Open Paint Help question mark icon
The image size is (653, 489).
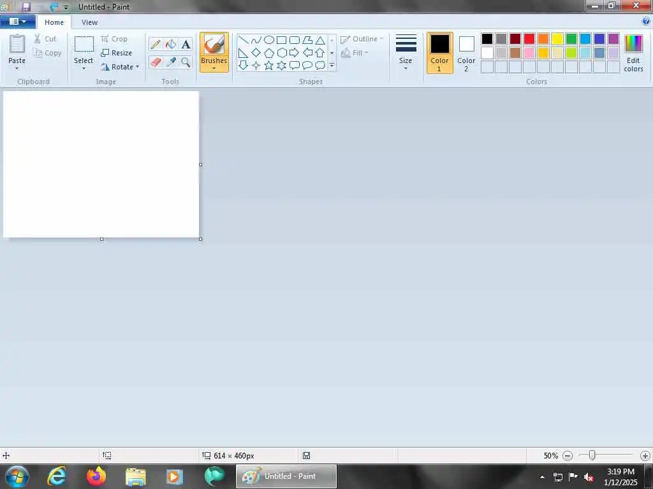[x=646, y=21]
